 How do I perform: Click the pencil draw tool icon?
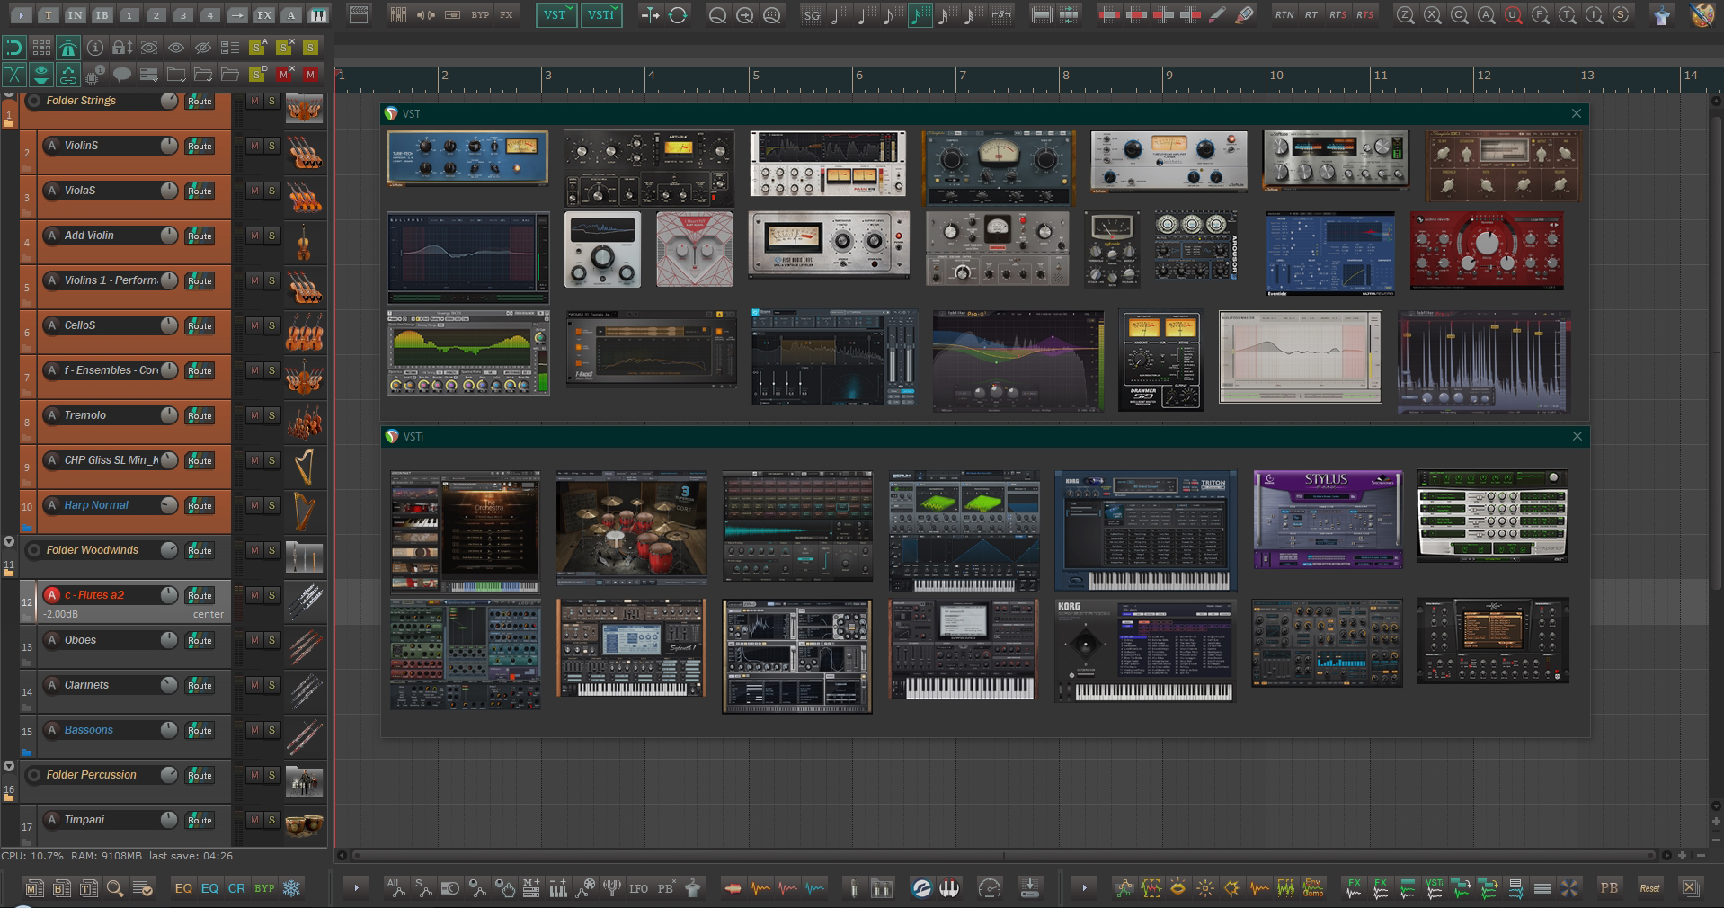1217,15
